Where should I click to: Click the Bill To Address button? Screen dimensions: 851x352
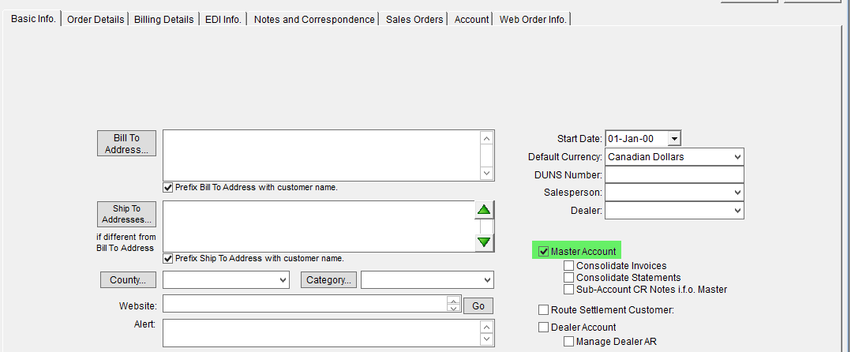point(126,144)
